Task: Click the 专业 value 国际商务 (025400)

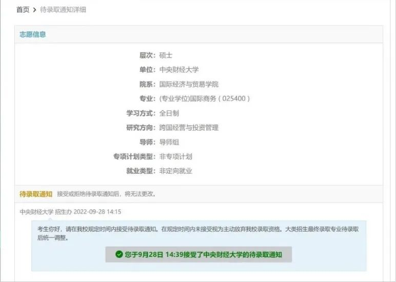Action: 205,98
